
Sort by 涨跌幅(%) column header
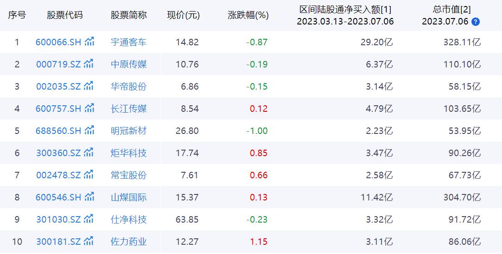click(x=248, y=15)
